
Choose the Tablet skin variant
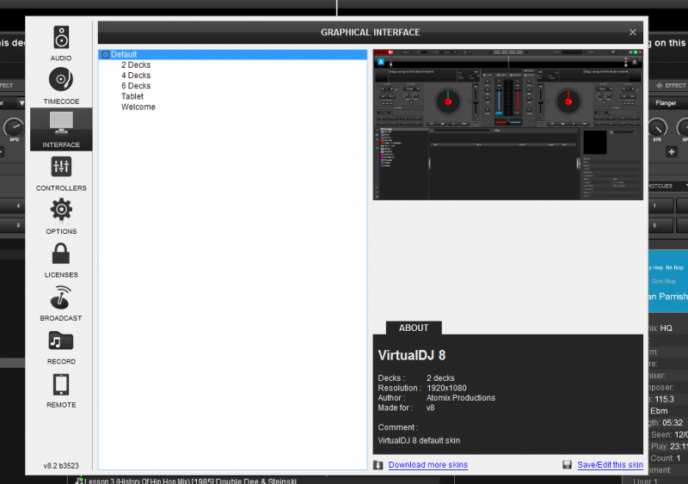[132, 96]
